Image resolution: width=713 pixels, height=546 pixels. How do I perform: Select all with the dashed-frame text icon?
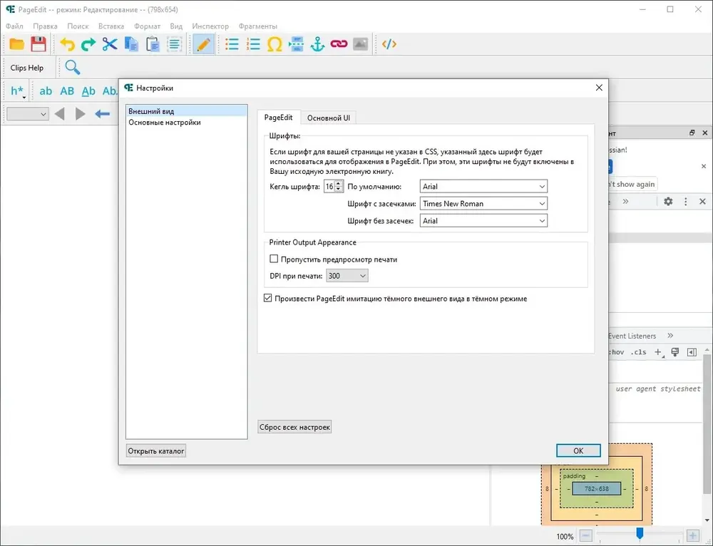pos(174,44)
